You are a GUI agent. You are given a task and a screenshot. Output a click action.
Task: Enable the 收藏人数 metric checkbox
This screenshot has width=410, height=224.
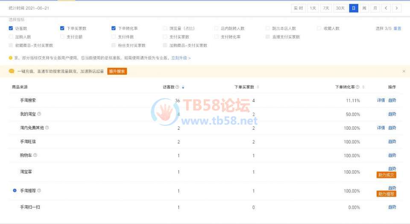[x=319, y=29]
